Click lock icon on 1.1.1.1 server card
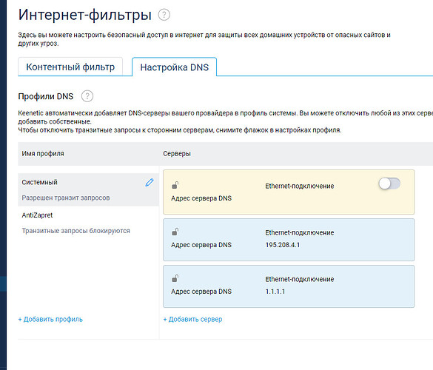 coord(175,278)
